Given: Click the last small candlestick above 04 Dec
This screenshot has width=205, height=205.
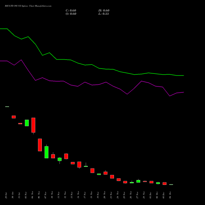Looking at the screenshot, I should pyautogui.click(x=171, y=184).
